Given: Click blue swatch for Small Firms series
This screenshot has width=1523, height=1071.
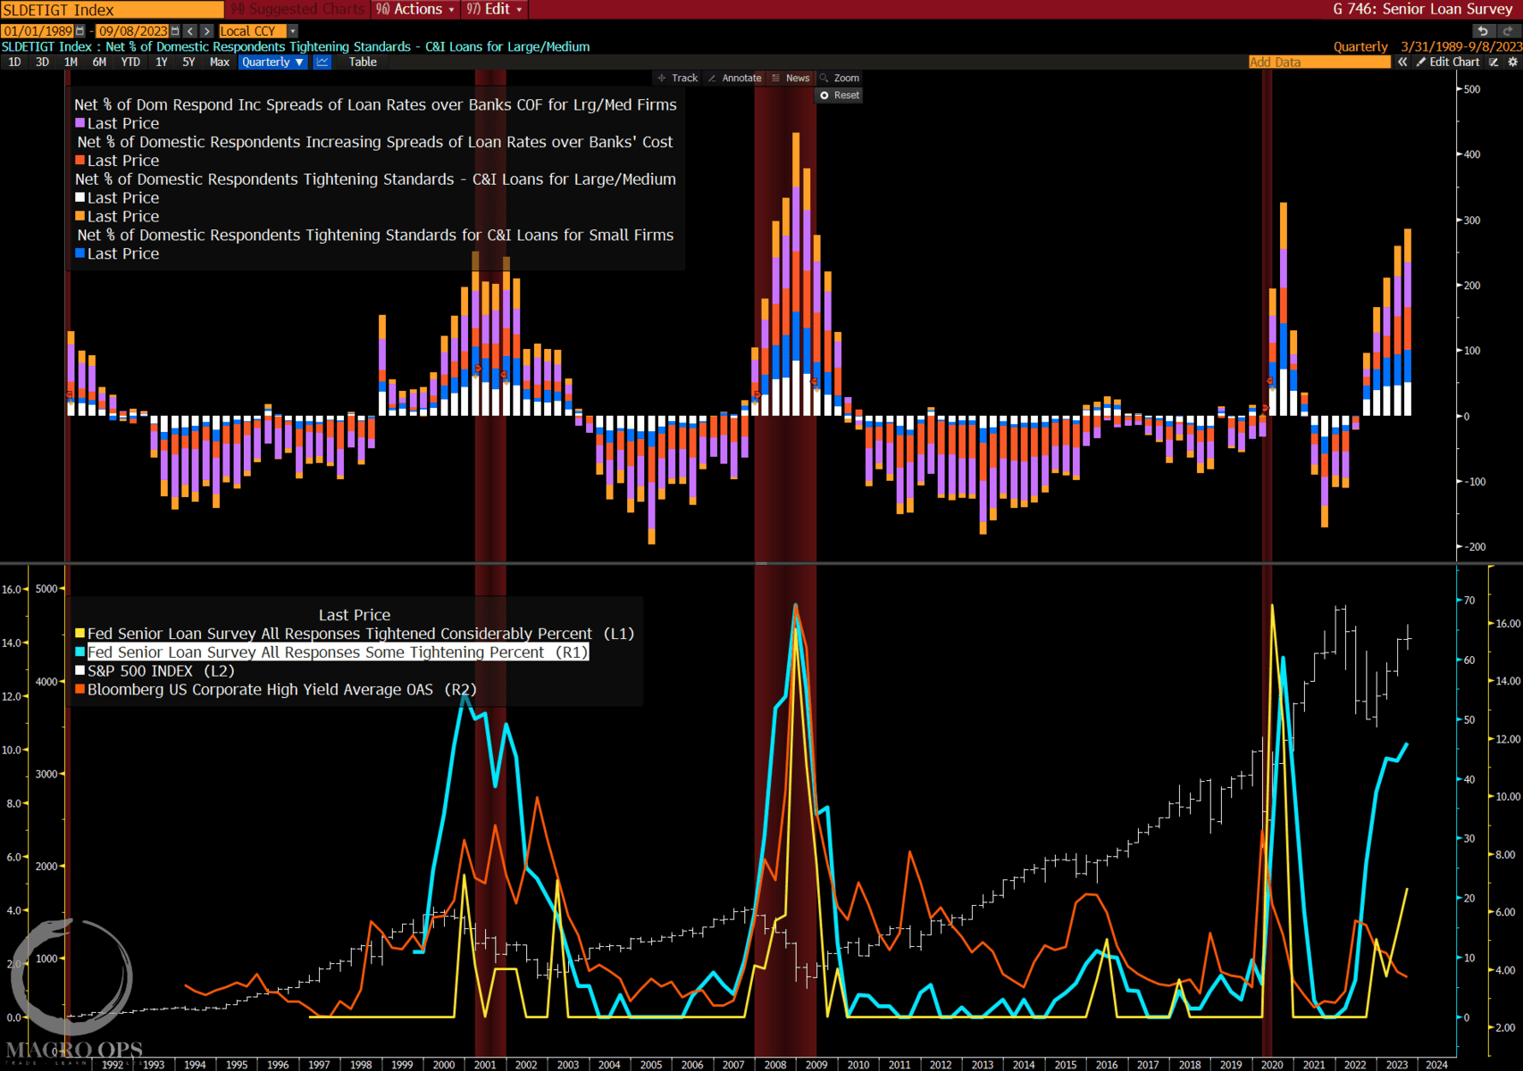Looking at the screenshot, I should pyautogui.click(x=80, y=253).
